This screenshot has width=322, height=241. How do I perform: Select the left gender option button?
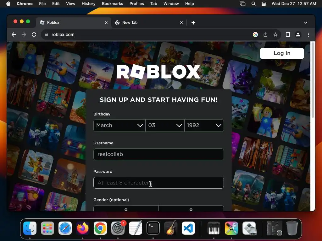[x=126, y=208]
